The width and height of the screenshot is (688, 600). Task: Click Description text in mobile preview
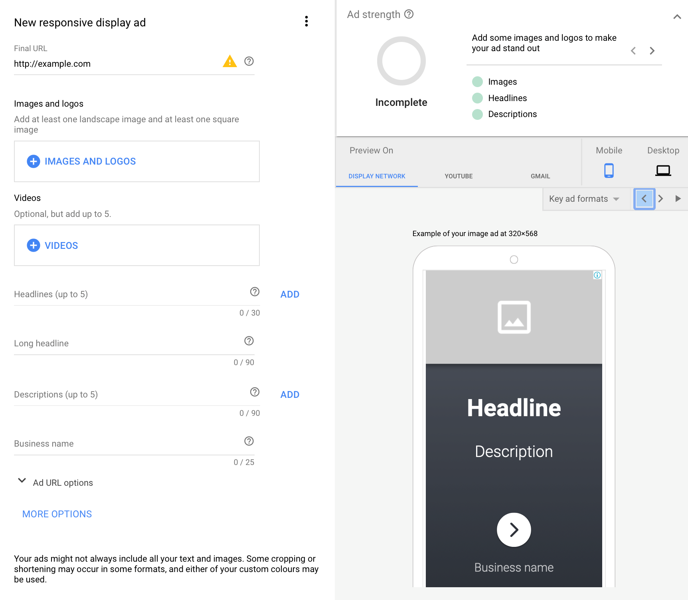click(514, 452)
